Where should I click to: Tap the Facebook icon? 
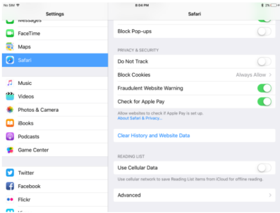pyautogui.click(x=10, y=186)
